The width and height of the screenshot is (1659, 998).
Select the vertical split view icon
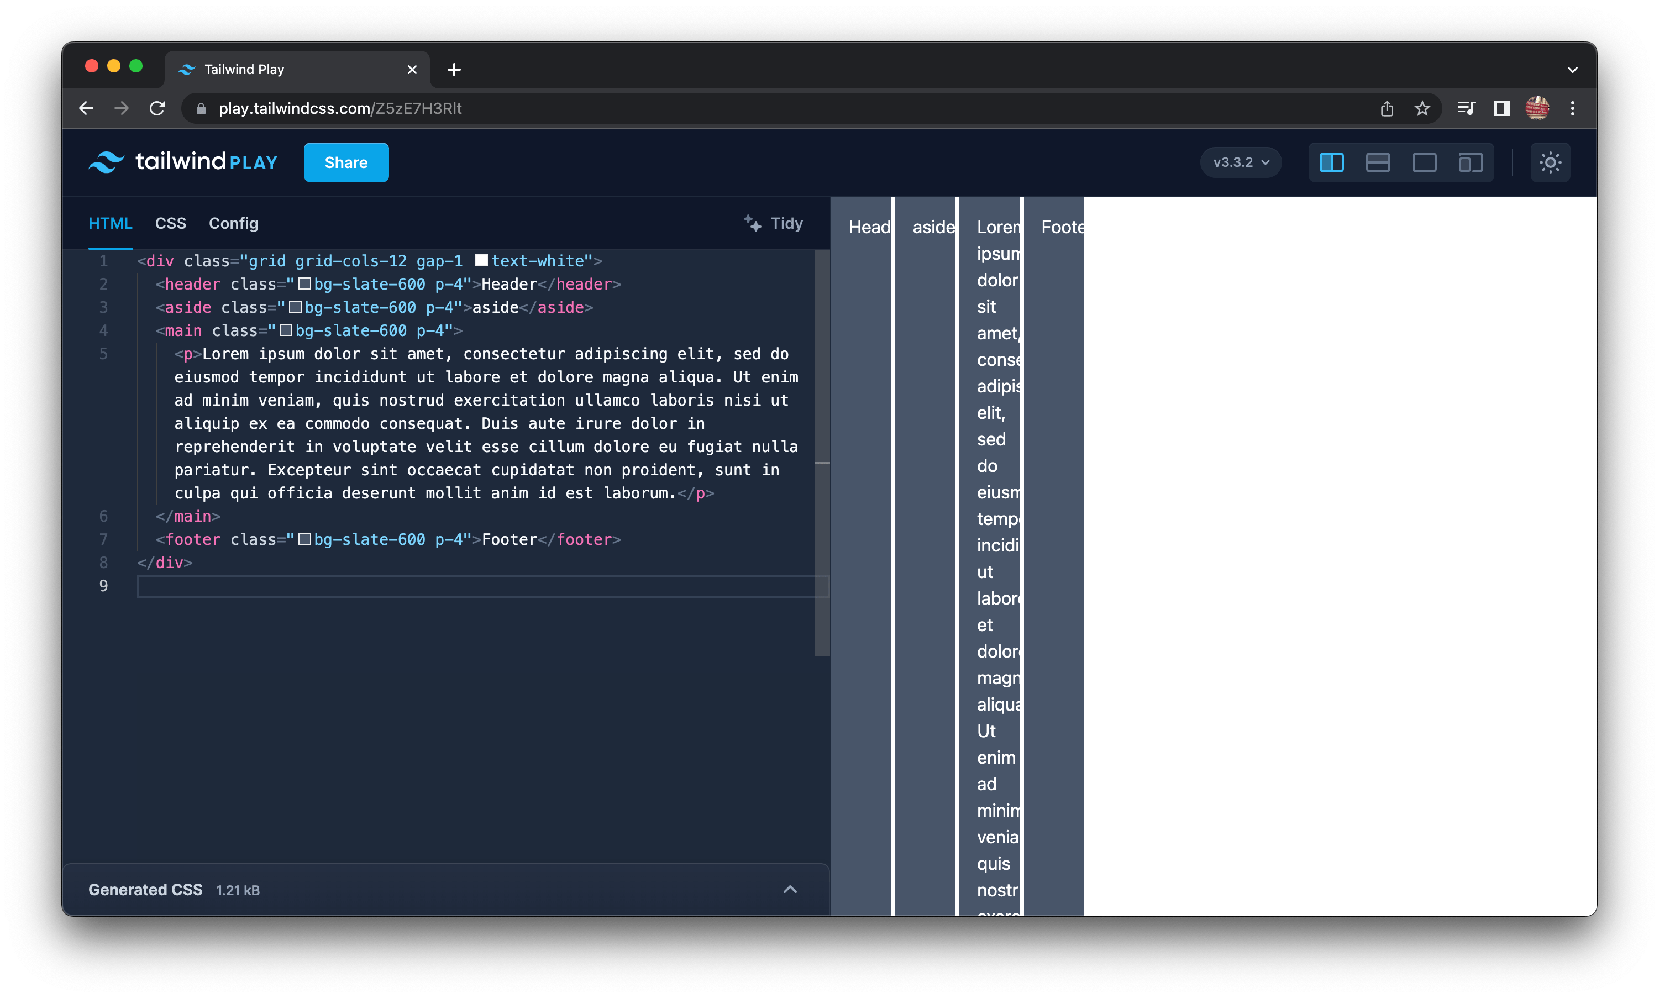click(1331, 162)
